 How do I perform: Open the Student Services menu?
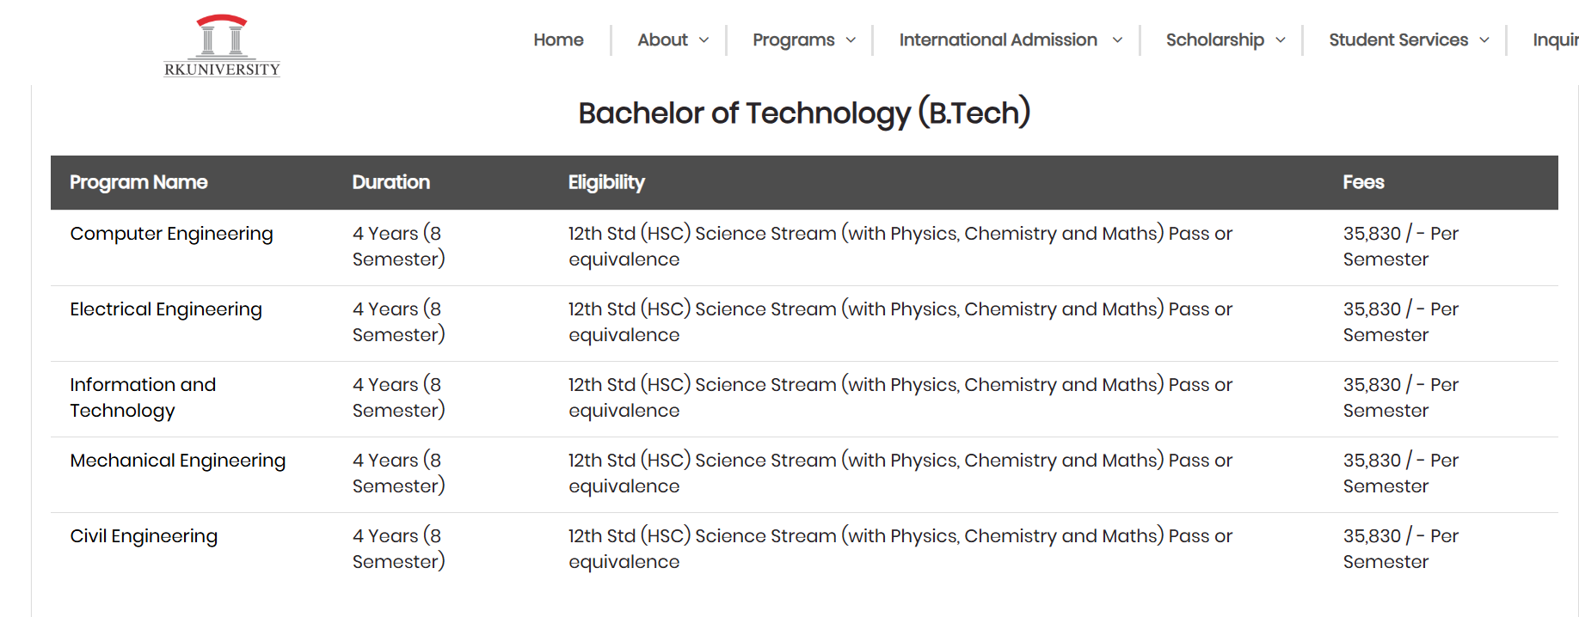(x=1398, y=40)
